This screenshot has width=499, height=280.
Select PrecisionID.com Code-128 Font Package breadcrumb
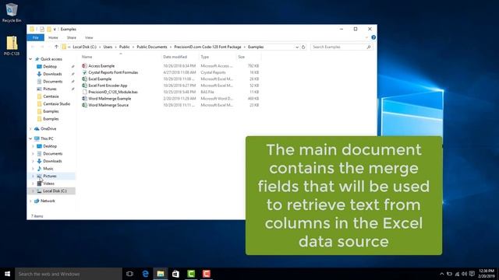click(x=207, y=47)
